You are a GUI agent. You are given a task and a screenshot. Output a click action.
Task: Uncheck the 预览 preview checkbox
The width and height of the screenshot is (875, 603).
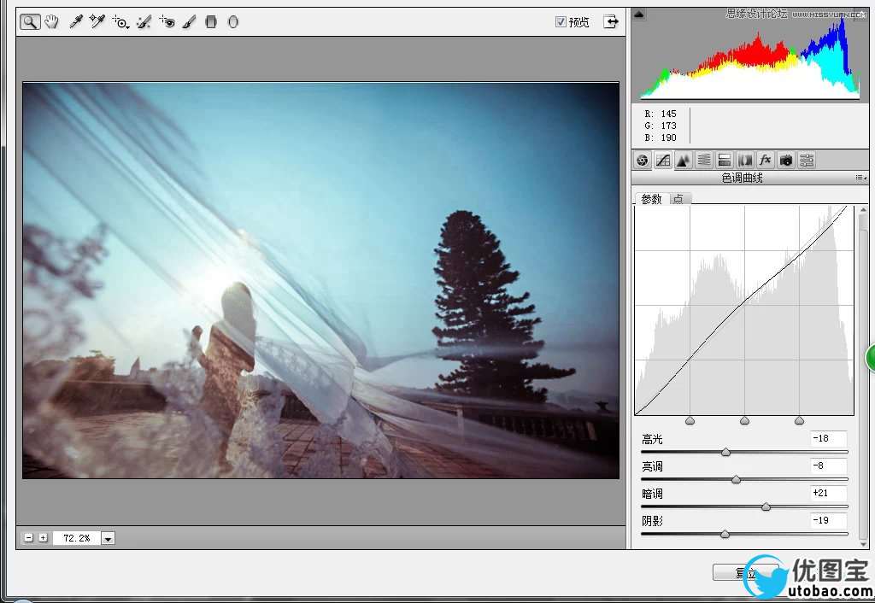pyautogui.click(x=561, y=22)
